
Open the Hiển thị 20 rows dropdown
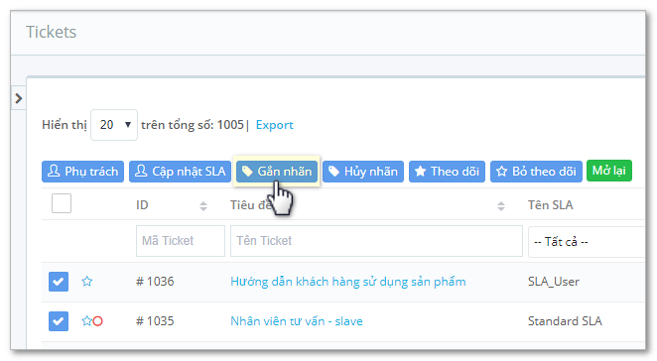[114, 125]
